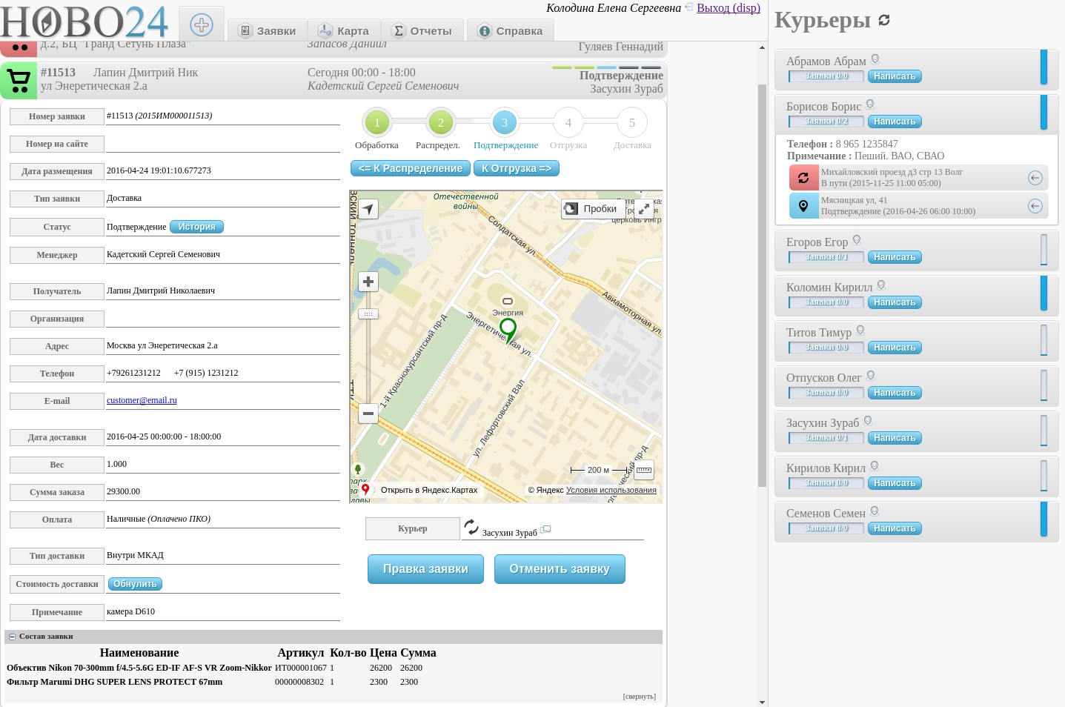
Task: Click Написать for Засухин Зураб
Action: point(895,438)
